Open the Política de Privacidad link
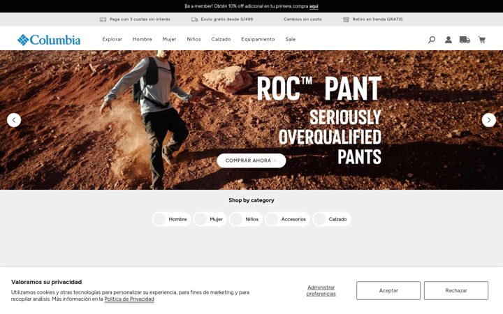 129,299
